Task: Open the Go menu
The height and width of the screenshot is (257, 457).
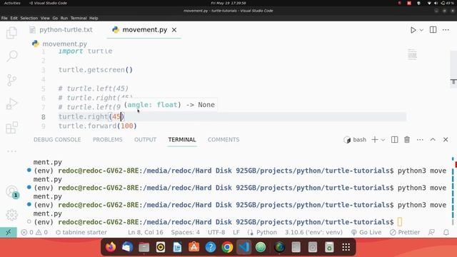Action: point(55,18)
